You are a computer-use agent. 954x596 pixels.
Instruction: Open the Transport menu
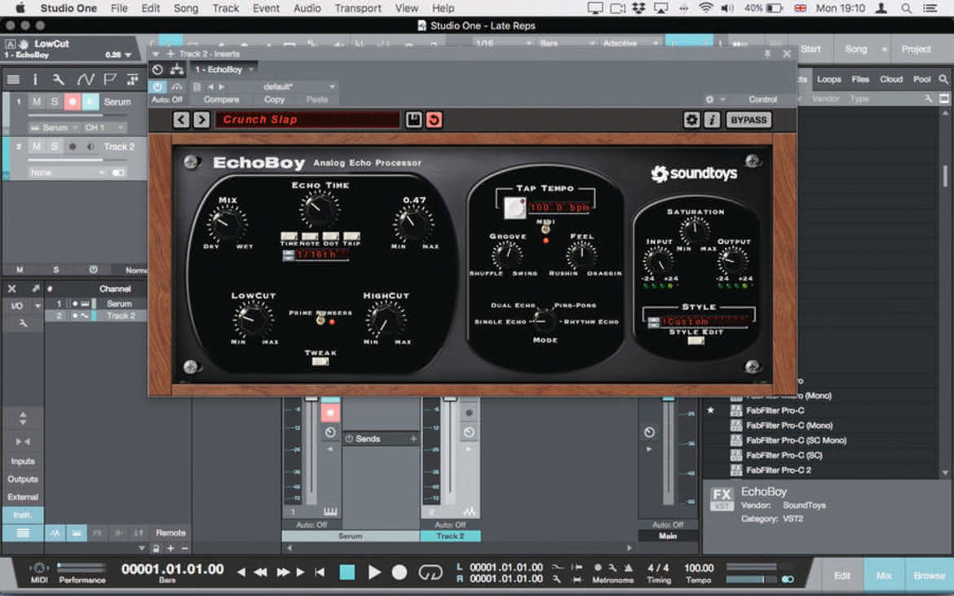tap(358, 8)
